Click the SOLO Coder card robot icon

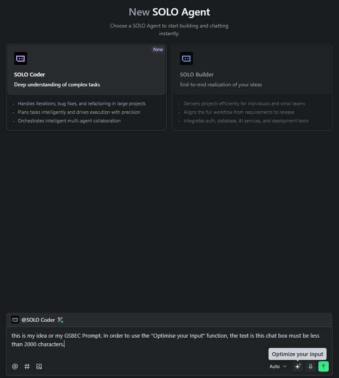click(21, 58)
